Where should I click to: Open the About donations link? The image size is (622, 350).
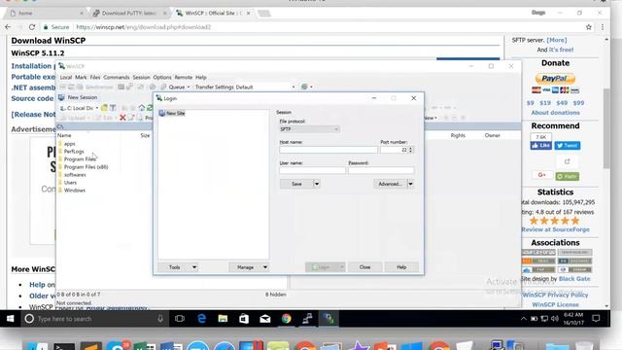pyautogui.click(x=555, y=113)
